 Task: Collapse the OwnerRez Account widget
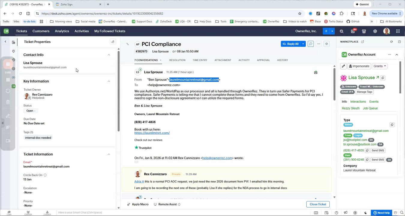(397, 55)
